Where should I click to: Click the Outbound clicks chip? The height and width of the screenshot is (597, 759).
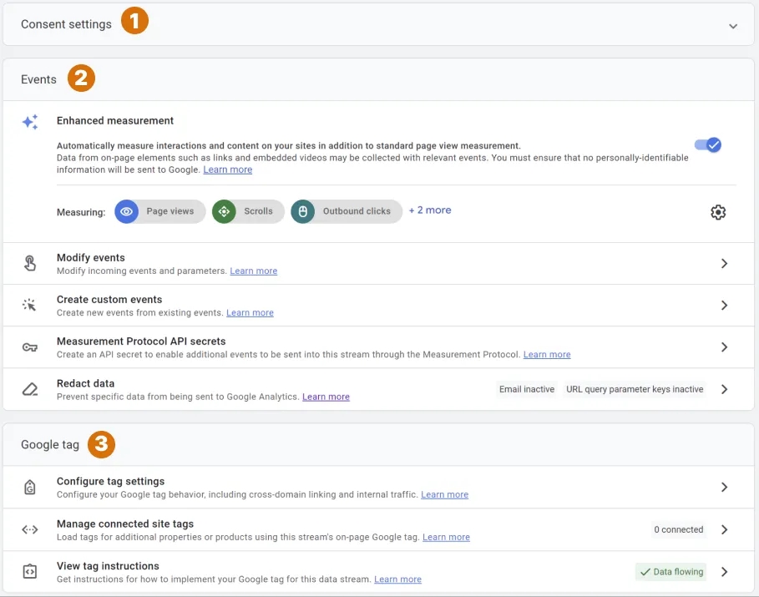pyautogui.click(x=347, y=211)
